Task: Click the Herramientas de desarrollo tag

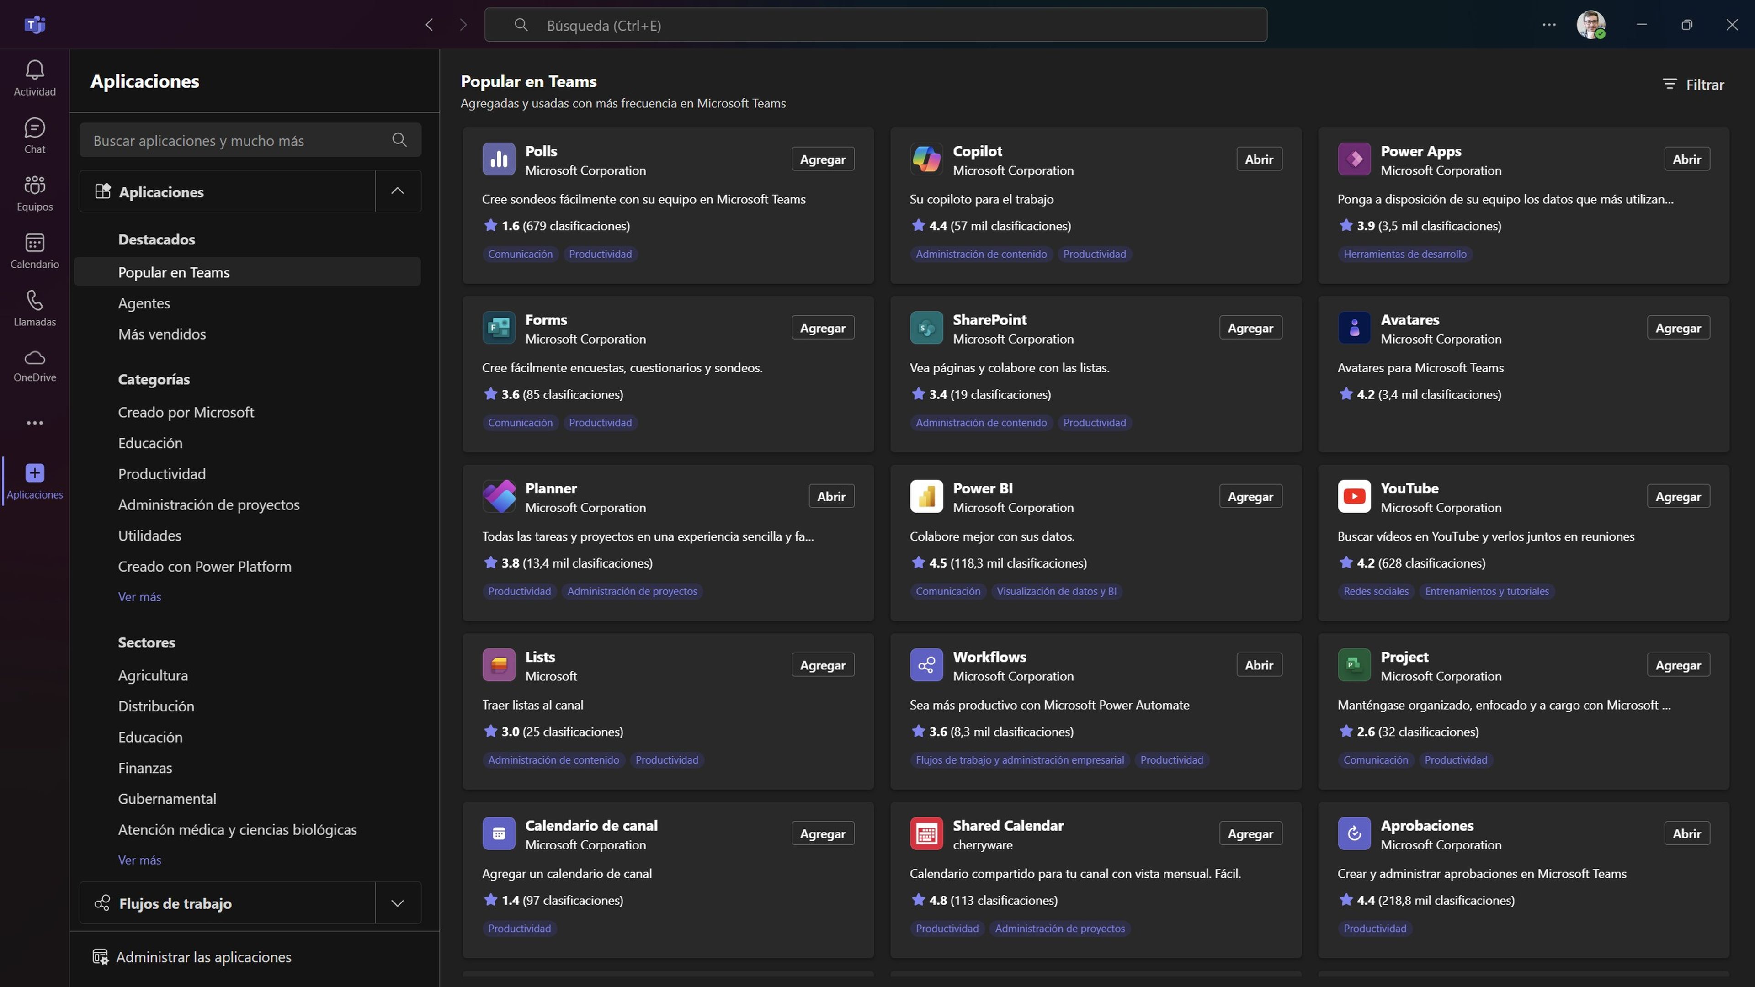Action: pyautogui.click(x=1405, y=254)
